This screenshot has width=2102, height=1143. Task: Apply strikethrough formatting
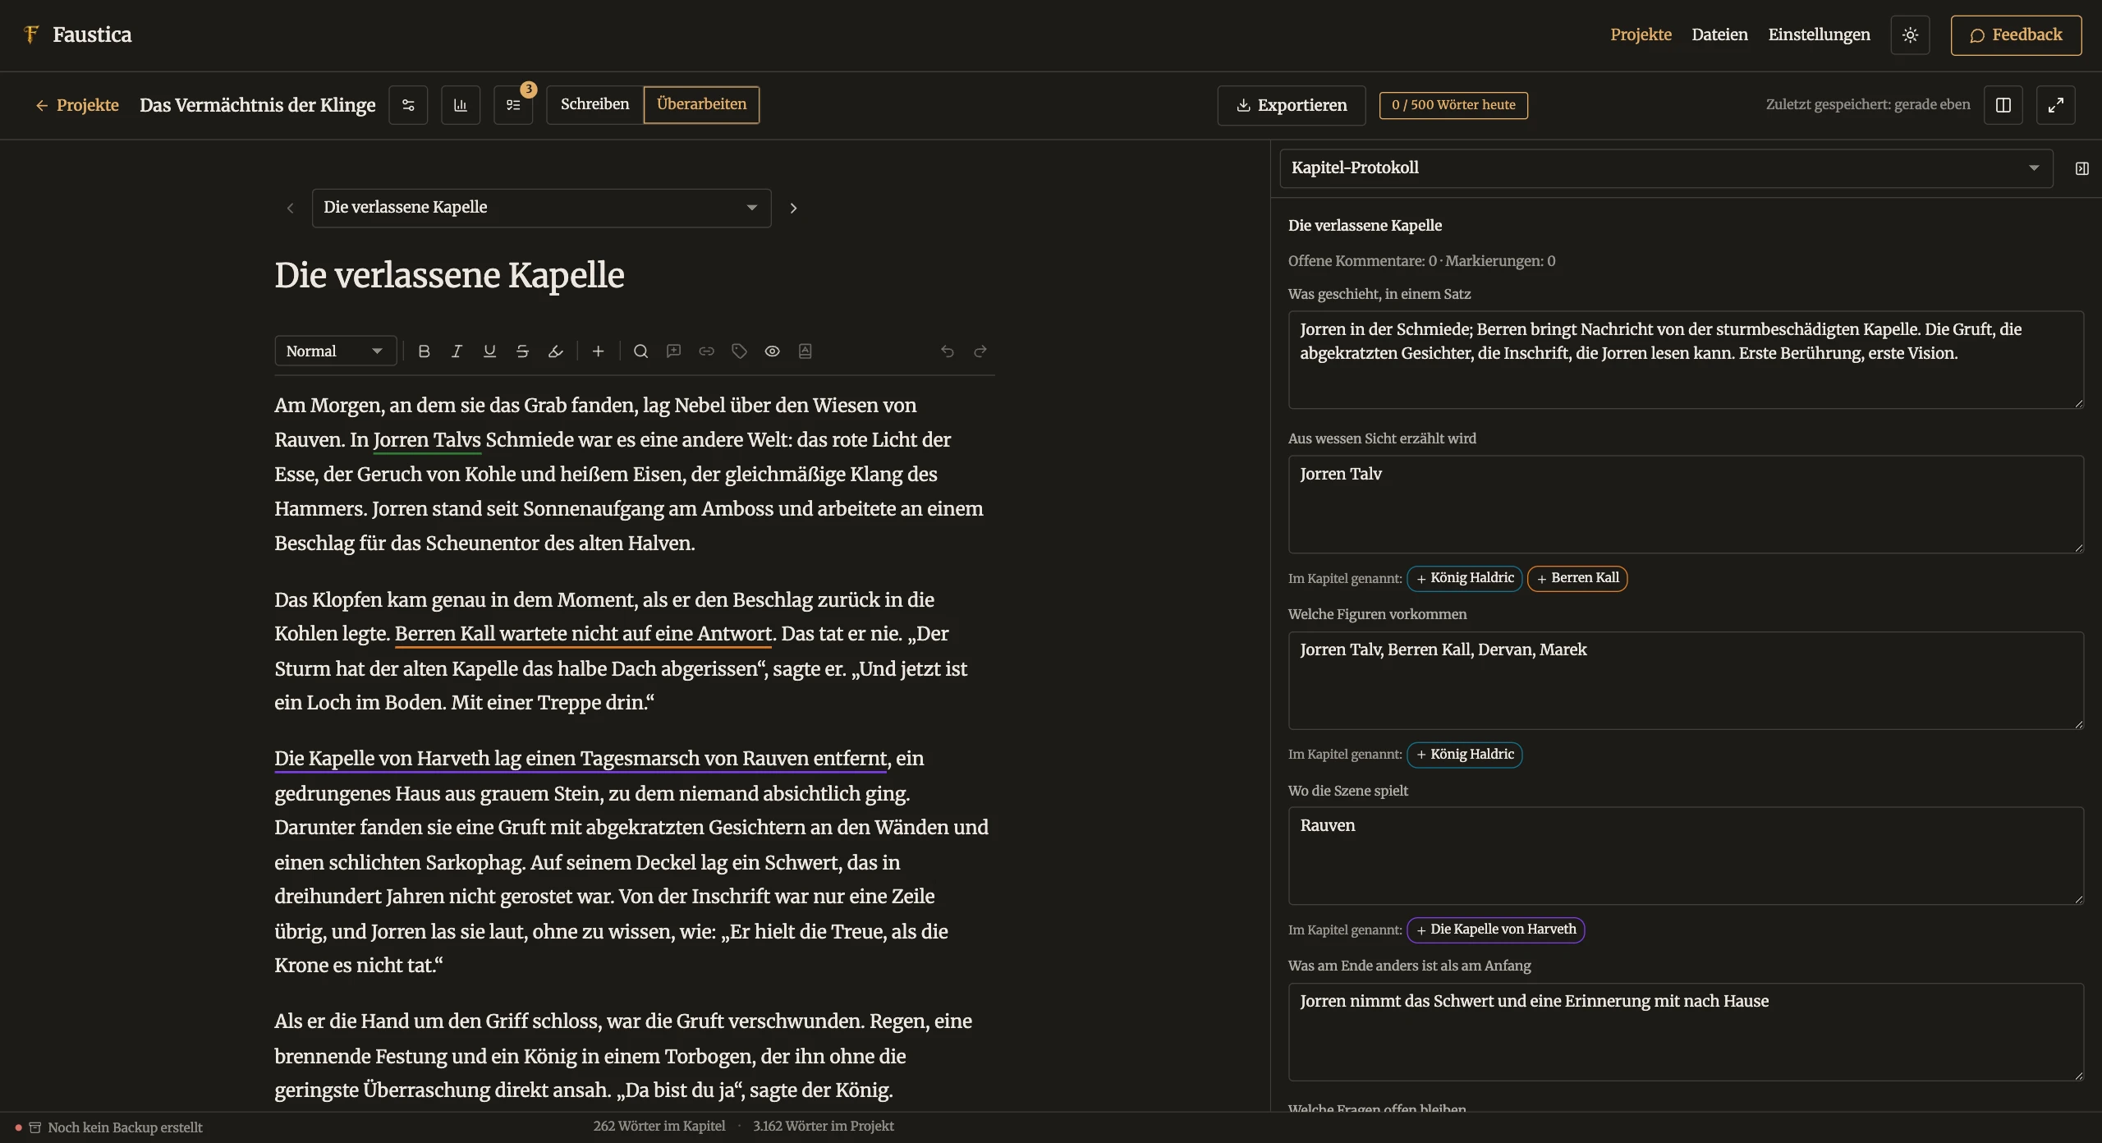522,351
